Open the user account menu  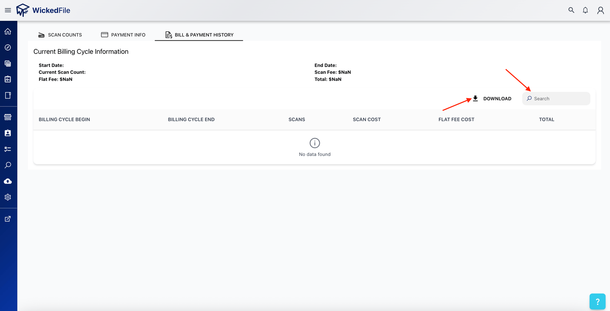point(601,10)
